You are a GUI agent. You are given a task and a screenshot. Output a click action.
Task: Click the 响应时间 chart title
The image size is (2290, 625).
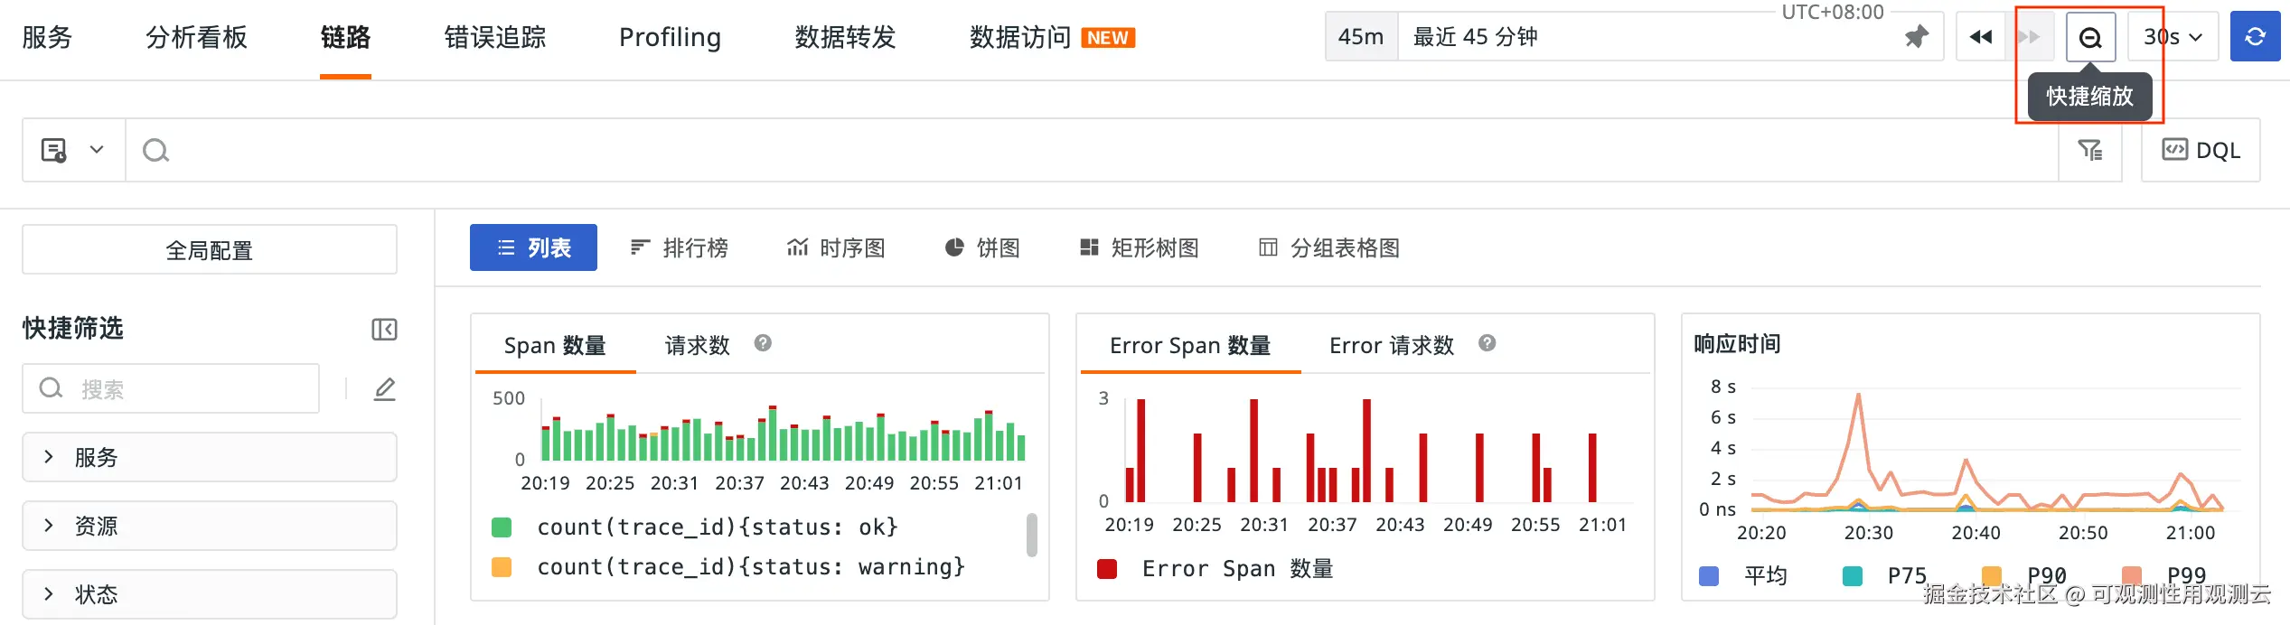(x=1737, y=343)
